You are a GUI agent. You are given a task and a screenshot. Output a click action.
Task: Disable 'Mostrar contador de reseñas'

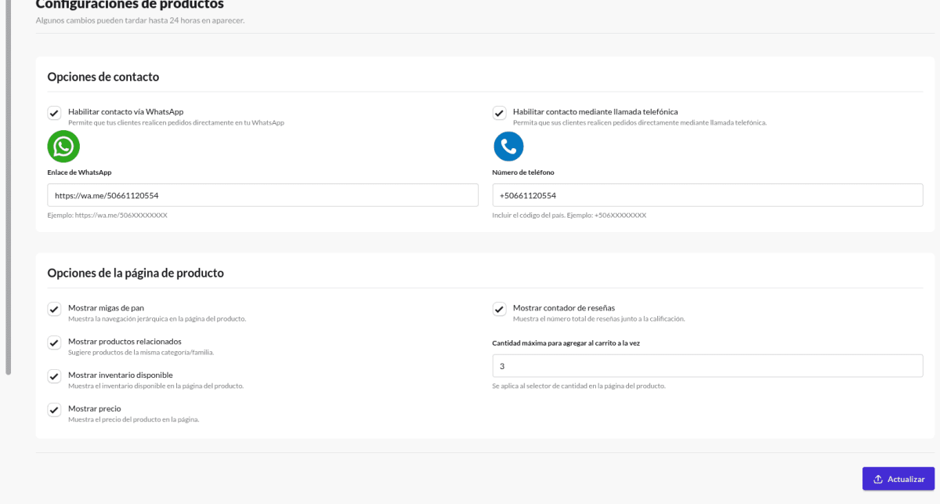click(x=499, y=309)
